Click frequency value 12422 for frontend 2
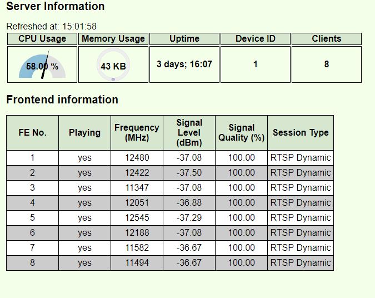This screenshot has height=298, width=375. click(x=137, y=173)
